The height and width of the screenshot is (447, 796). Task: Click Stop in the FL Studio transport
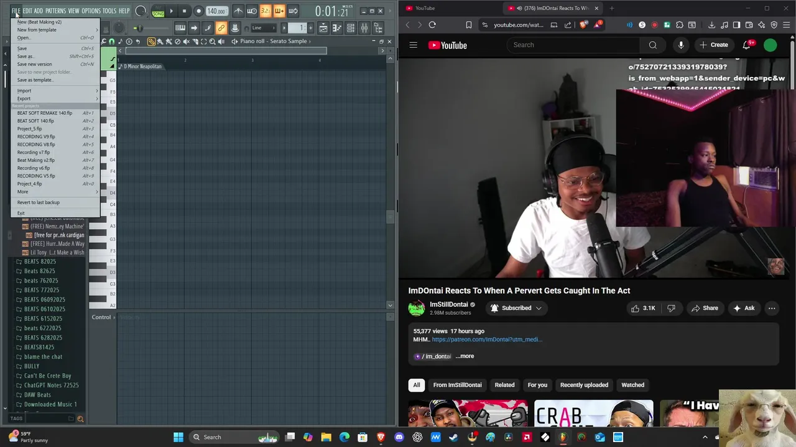184,11
